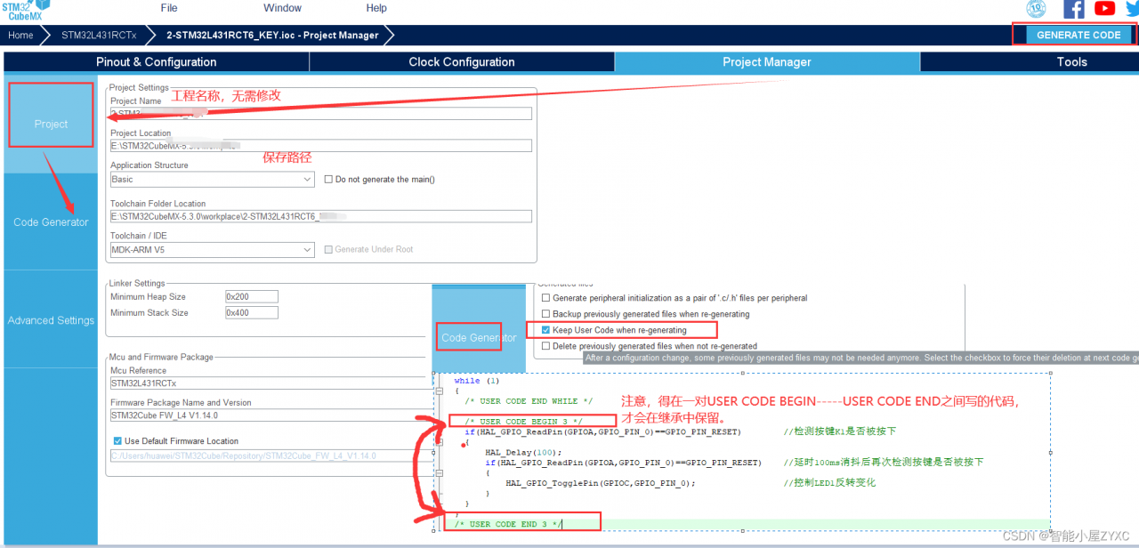1139x548 pixels.
Task: Click the Code Generator tab beside the Keep User Code option
Action: pos(479,337)
